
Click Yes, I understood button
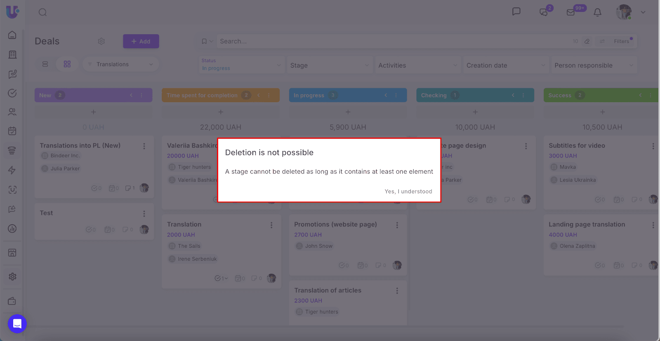(x=408, y=191)
